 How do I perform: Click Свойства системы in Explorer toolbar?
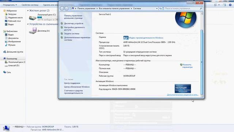tap(30, 5)
